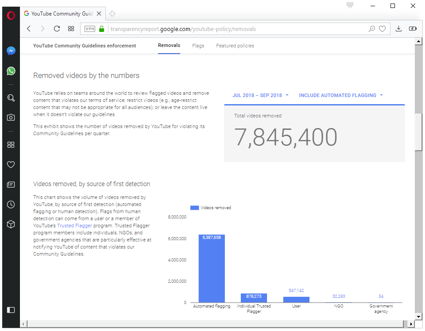Open the Speed Dial start page button
425x331 pixels.
[71, 28]
